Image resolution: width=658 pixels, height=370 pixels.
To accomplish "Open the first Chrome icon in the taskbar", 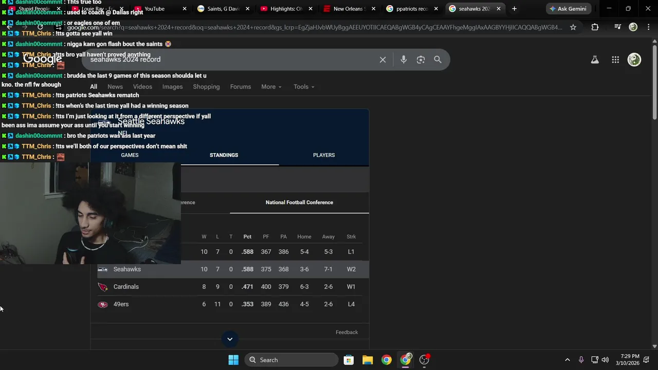I will tap(387, 360).
